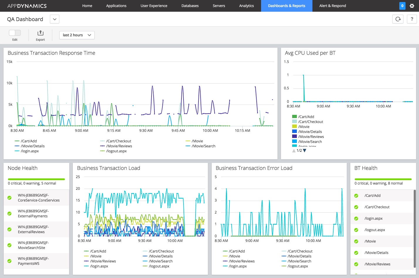
Task: Refresh the dashboard with the reload icon
Action: [398, 19]
